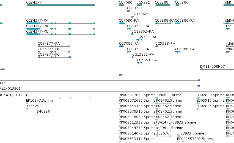This screenshot has width=234, height=143.
Task: Click the rdhB gene label
Action: pyautogui.click(x=227, y=2)
